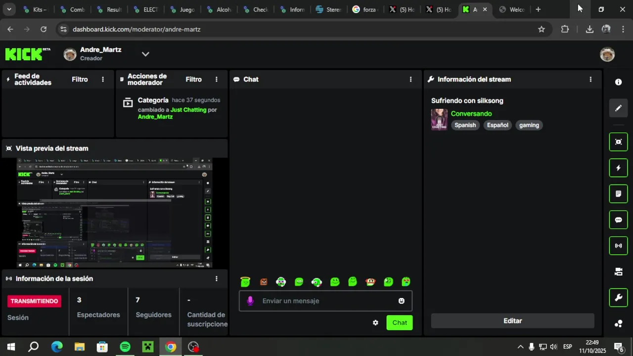Click the Andre_Martz link in moderator actions
Image resolution: width=633 pixels, height=356 pixels.
click(x=155, y=117)
